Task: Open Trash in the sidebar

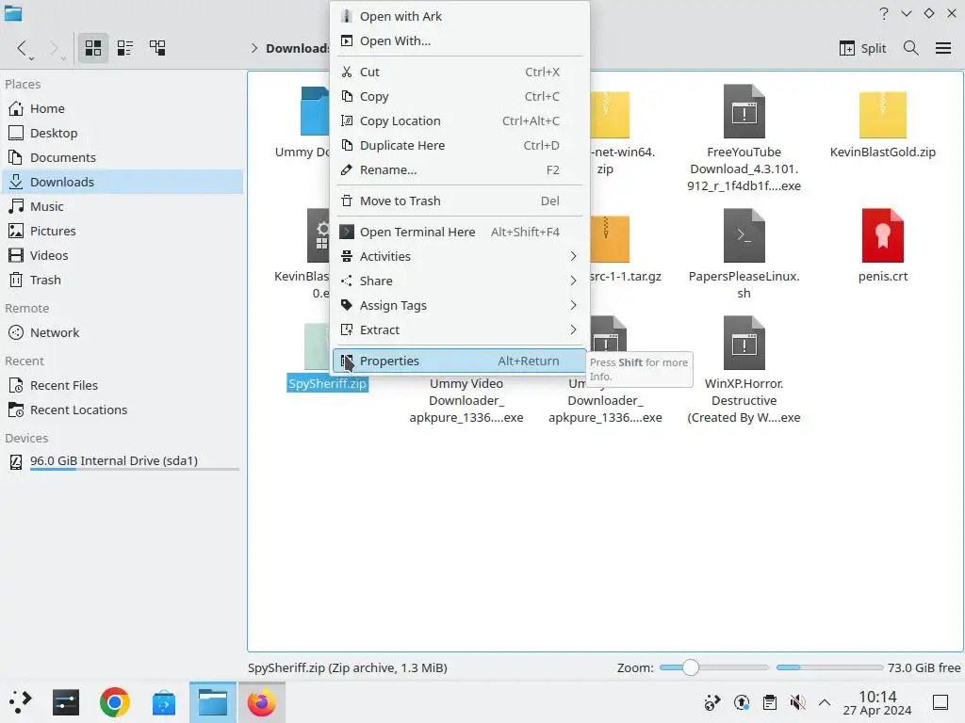Action: pos(122,281)
